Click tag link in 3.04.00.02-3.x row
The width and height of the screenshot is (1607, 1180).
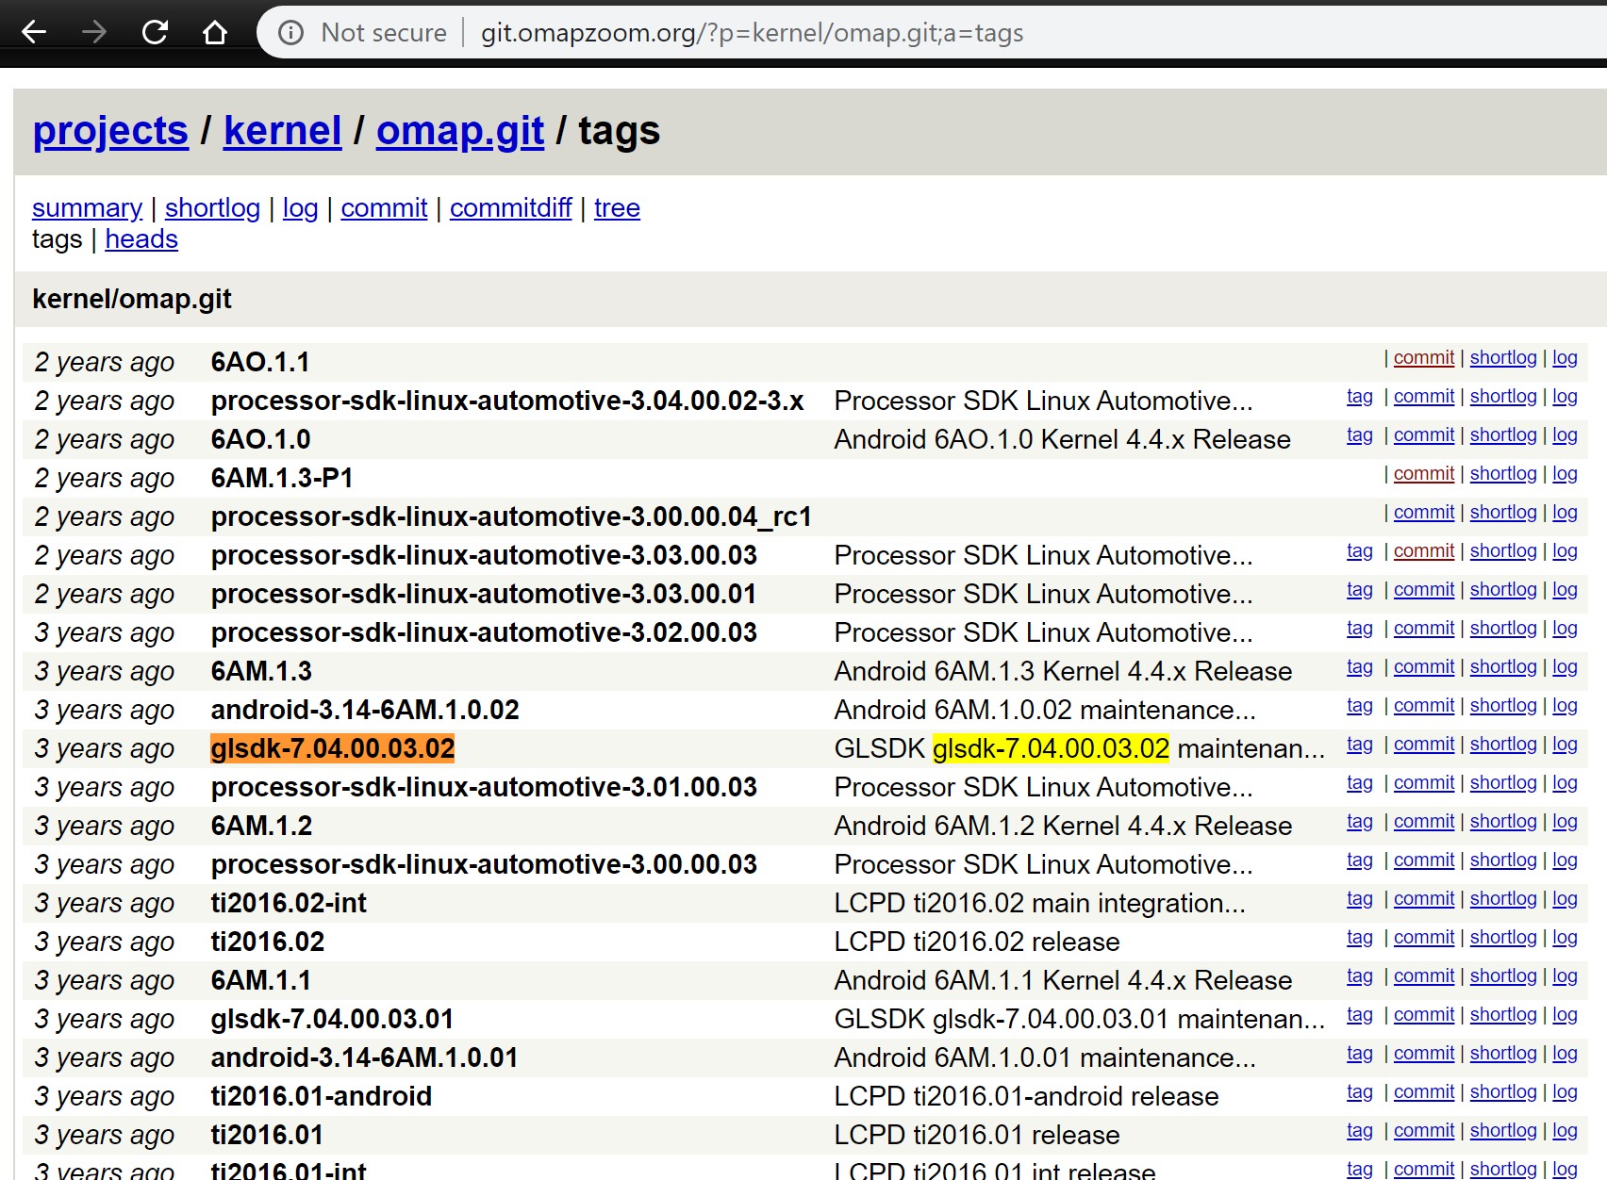coord(1359,396)
